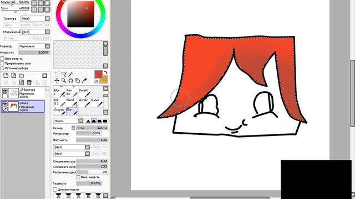Select the Источник выбора radio button
The width and height of the screenshot is (355, 199).
[2, 68]
